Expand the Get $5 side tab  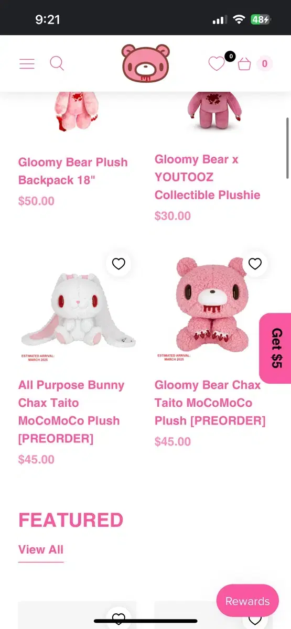point(276,348)
